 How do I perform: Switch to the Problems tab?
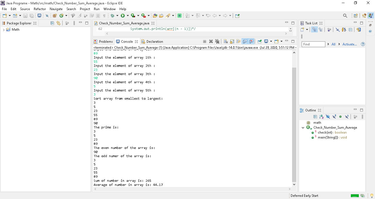click(x=103, y=41)
